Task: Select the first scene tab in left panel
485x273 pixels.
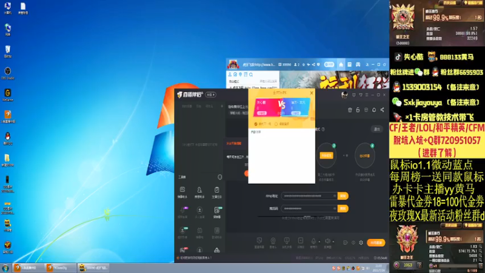Action: point(187,106)
